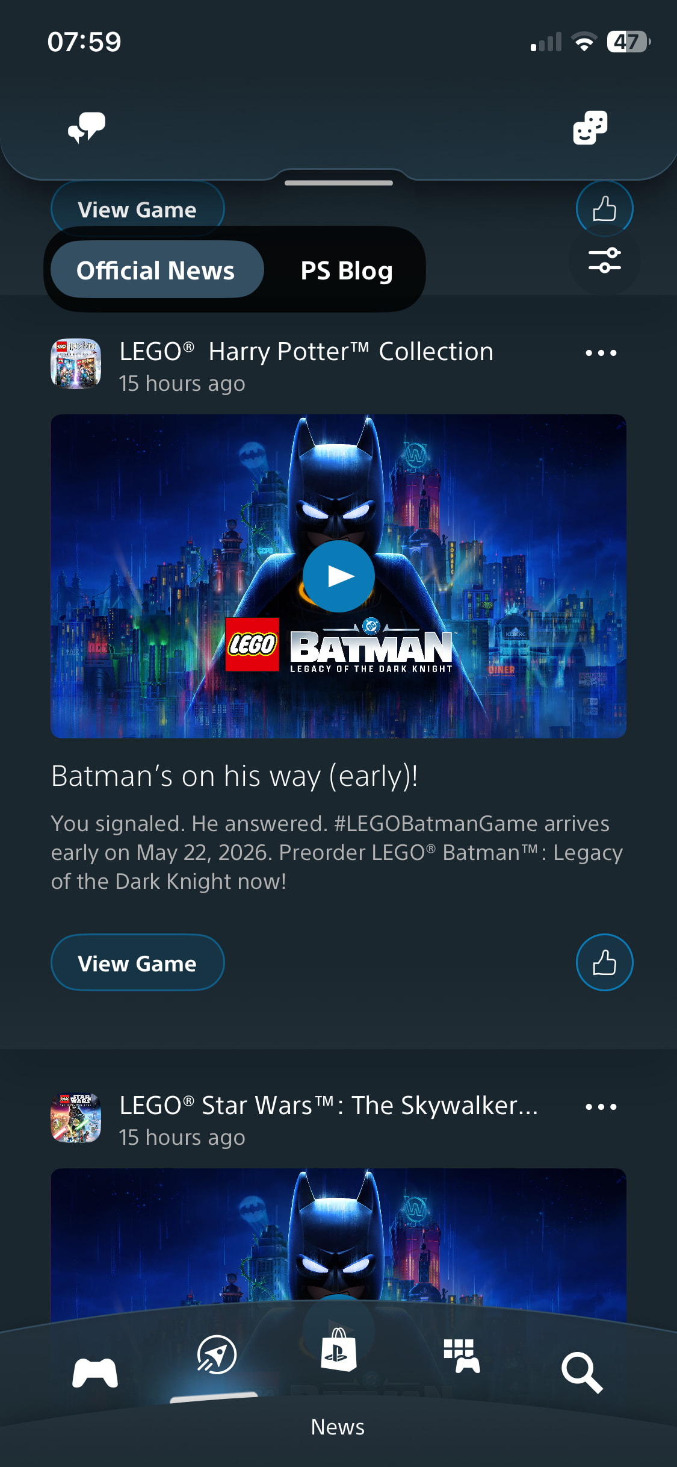677x1467 pixels.
Task: Tap the partially hidden top View Game button
Action: point(137,208)
